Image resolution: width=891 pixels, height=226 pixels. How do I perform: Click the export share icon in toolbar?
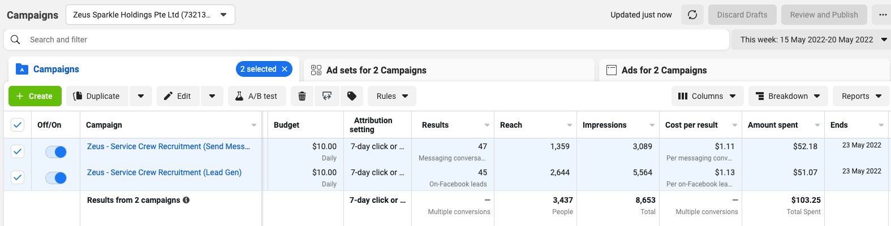pyautogui.click(x=327, y=96)
